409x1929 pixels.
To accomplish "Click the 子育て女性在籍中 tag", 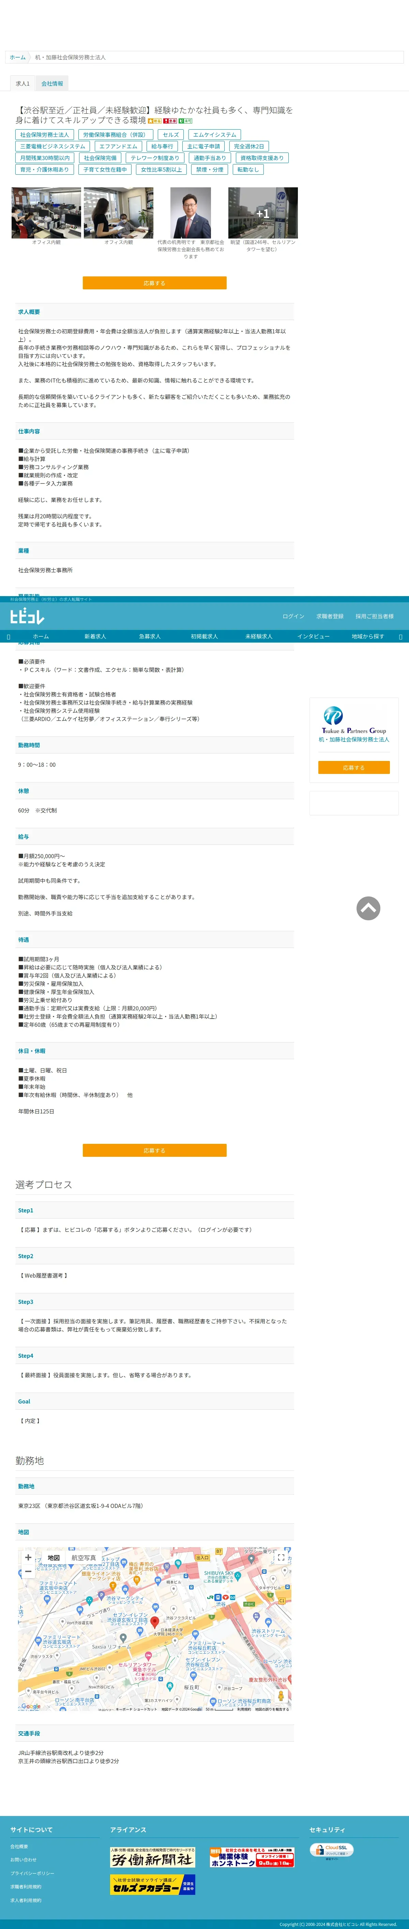I will pyautogui.click(x=105, y=170).
